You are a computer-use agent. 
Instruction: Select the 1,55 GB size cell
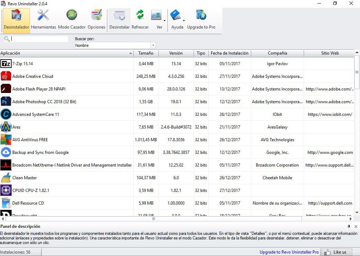click(146, 101)
